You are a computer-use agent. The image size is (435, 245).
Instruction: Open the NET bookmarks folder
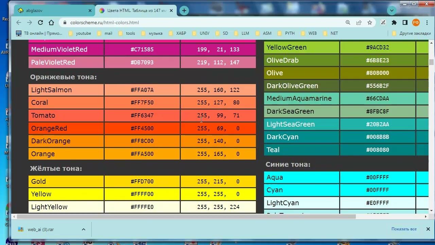click(x=331, y=33)
